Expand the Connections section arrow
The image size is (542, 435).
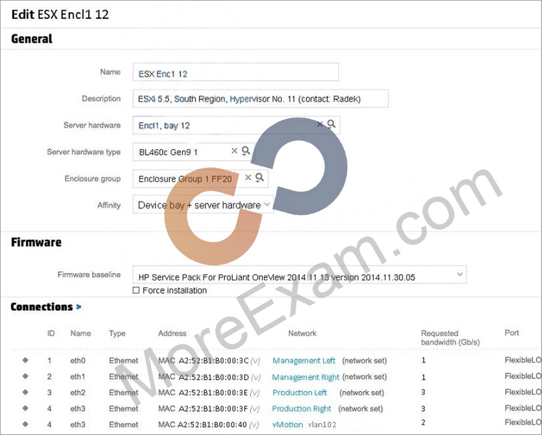[x=79, y=307]
